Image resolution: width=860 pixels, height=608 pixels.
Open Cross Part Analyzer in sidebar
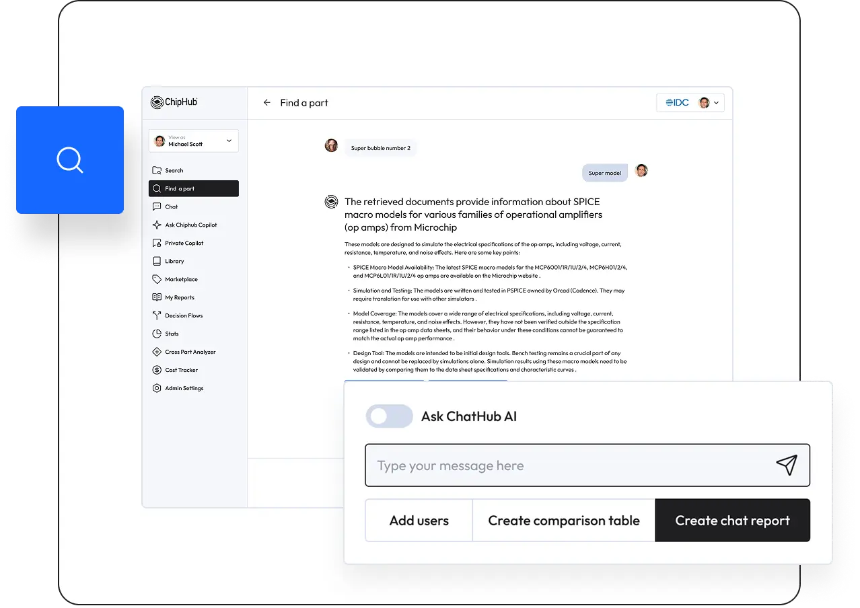click(x=190, y=352)
